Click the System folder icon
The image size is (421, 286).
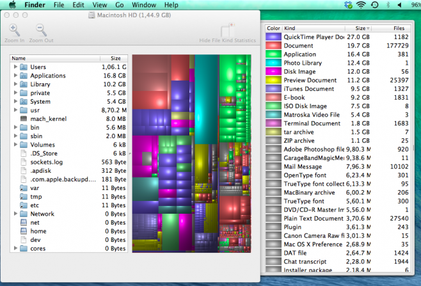tap(24, 101)
